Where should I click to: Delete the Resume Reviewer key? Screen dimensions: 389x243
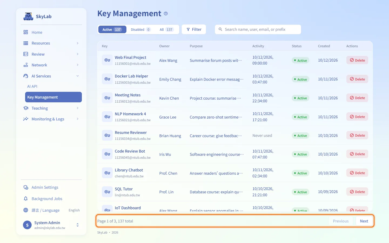357,136
